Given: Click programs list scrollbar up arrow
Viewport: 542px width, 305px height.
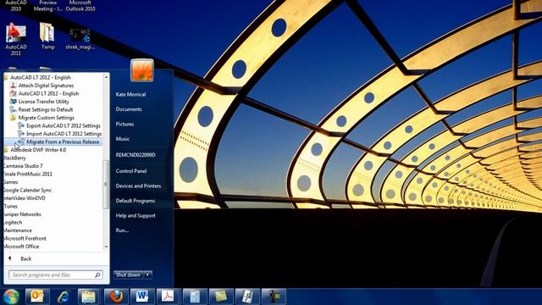Looking at the screenshot, I should point(106,77).
